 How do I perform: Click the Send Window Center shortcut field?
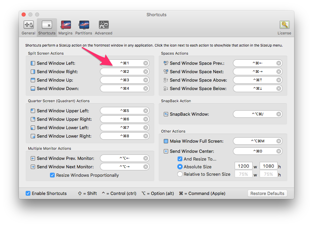[x=258, y=151]
